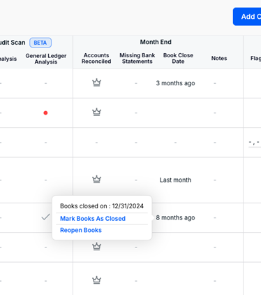The image size is (261, 295).
Task: Click crown icon in Last month row
Action: pos(96,179)
